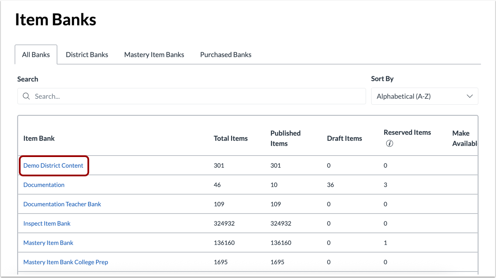
Task: Open the Mastery Item Bank
Action: point(48,242)
